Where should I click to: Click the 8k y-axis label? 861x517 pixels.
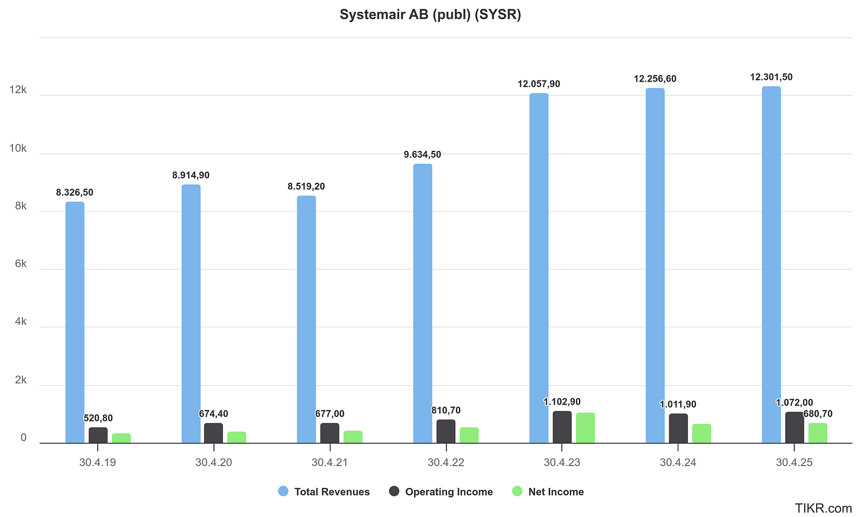(x=21, y=206)
